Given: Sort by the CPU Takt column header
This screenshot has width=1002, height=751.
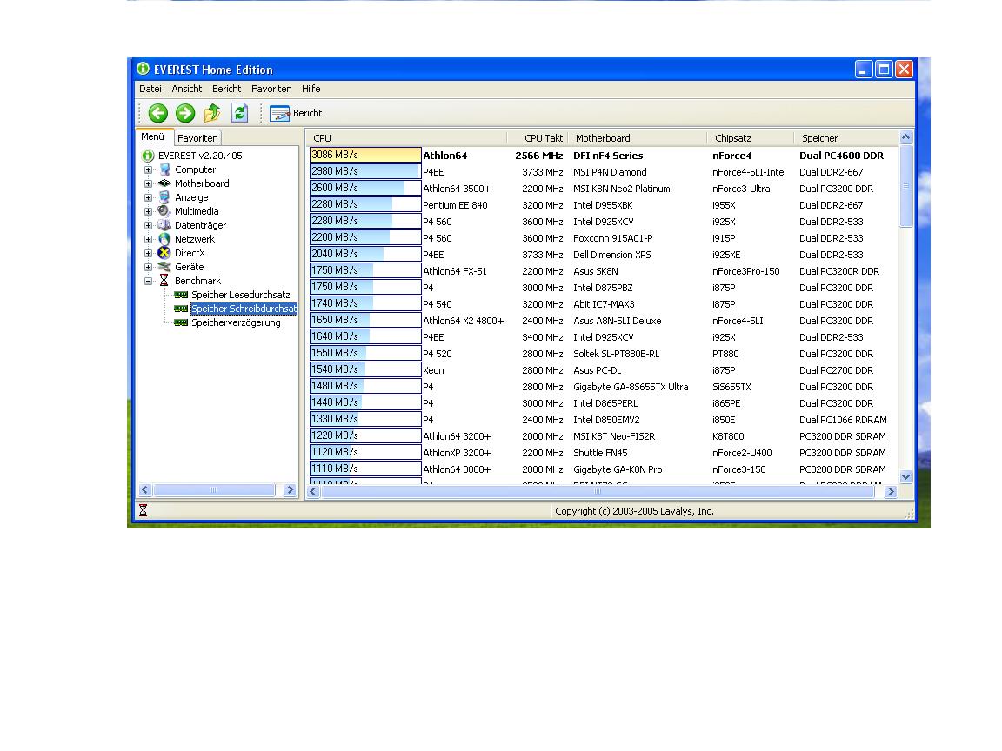Looking at the screenshot, I should coord(536,138).
